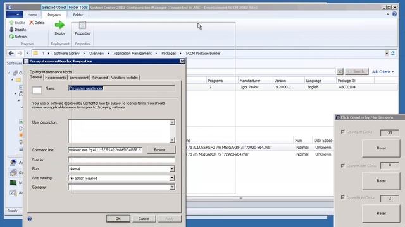Select the General tab
Image resolution: width=405 pixels, height=227 pixels.
pyautogui.click(x=35, y=77)
